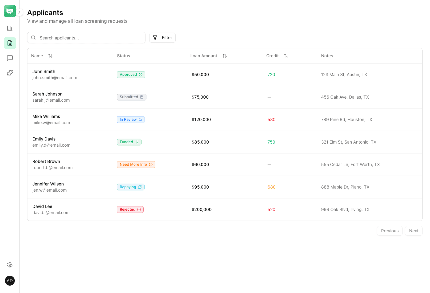Viewport: 430px width, 293px height.
Task: Click credit score 720
Action: coord(271,75)
